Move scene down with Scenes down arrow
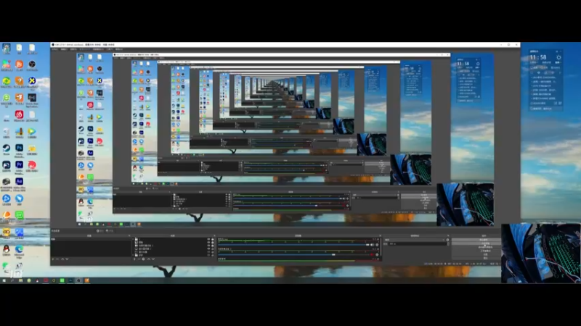This screenshot has width=581, height=326. click(67, 259)
